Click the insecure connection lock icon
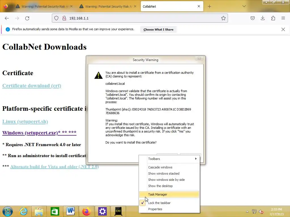290x217 pixels. [x=64, y=18]
